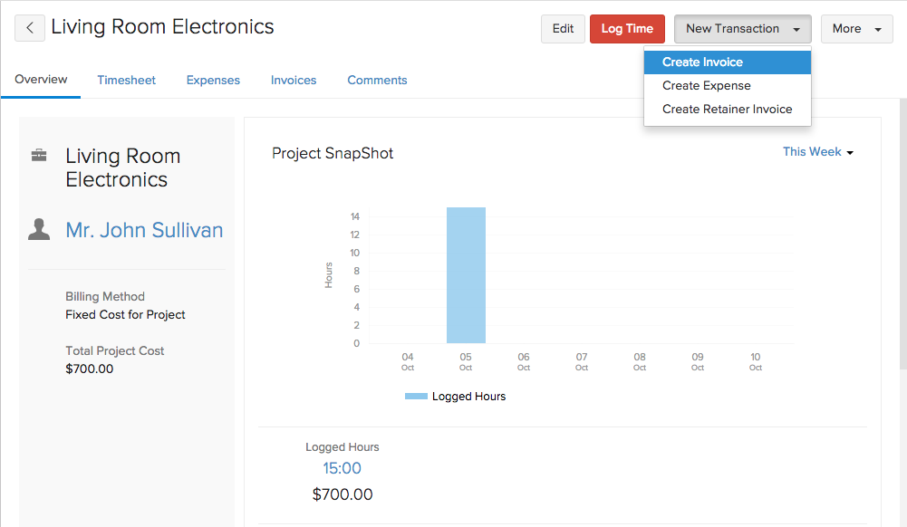907x527 pixels.
Task: Select Create Invoice from the menu
Action: 727,62
